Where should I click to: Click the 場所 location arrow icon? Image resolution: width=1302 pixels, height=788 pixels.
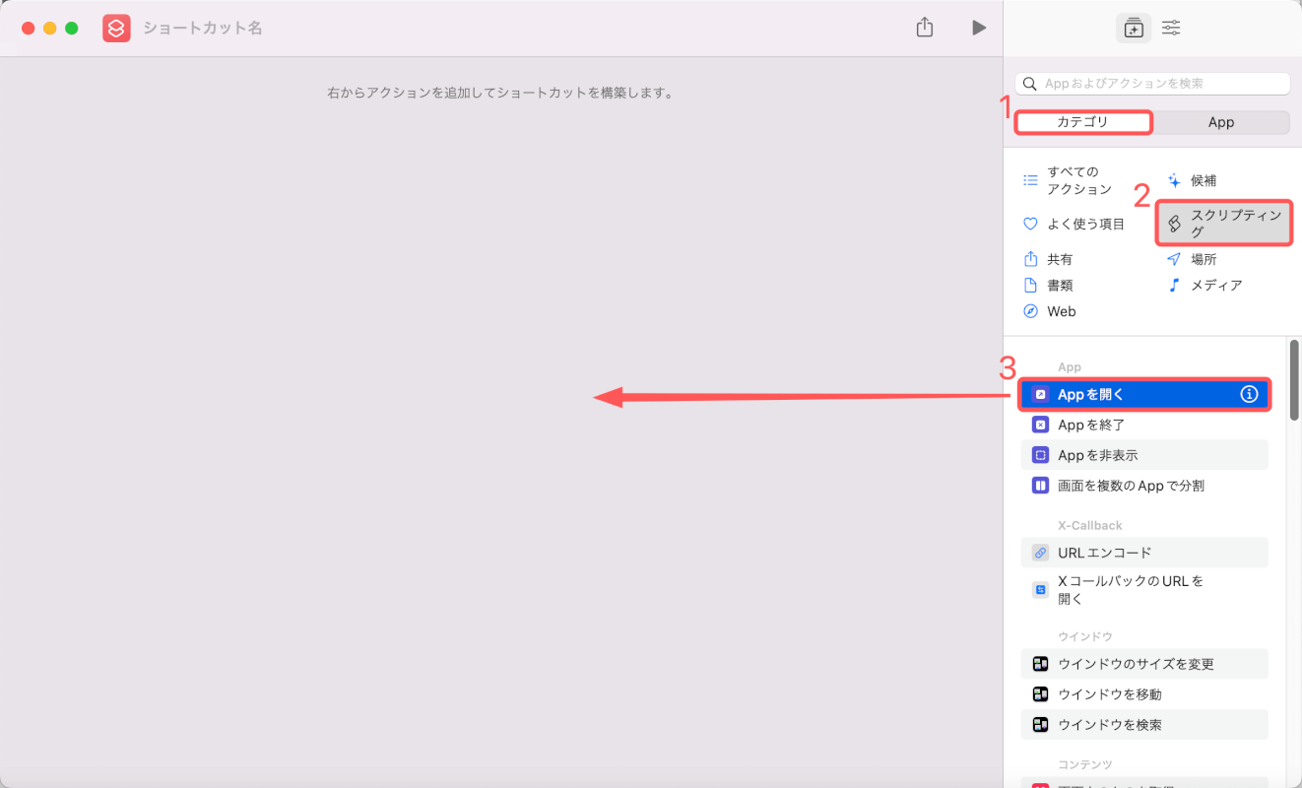[1174, 259]
